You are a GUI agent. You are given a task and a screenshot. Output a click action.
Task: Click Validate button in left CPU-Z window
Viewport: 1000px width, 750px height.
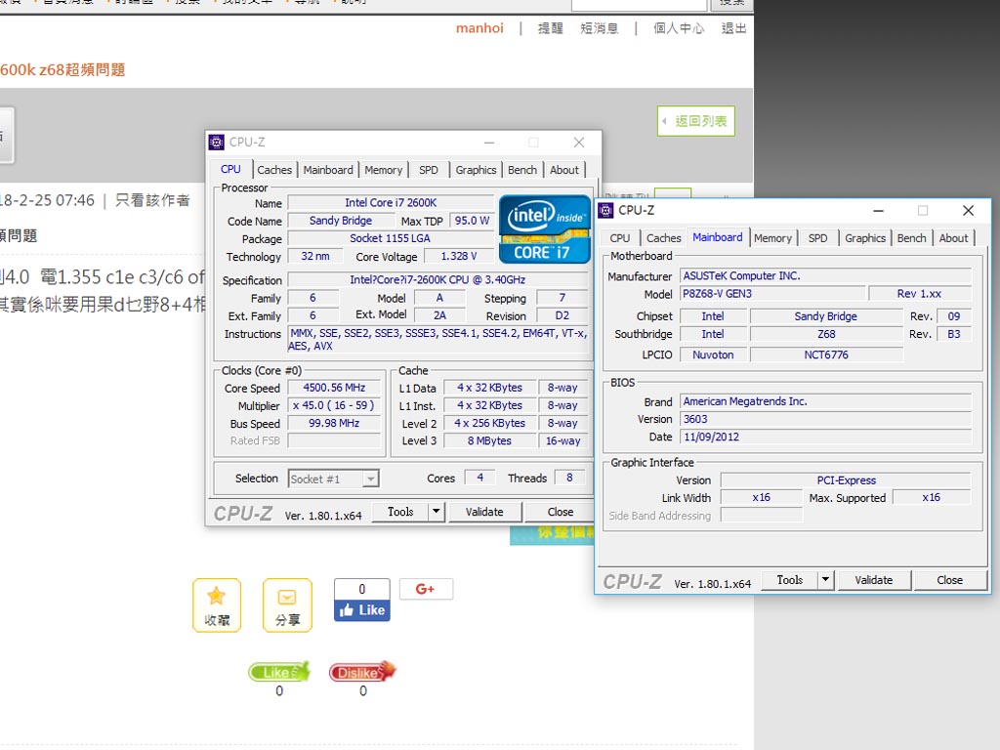click(x=484, y=512)
